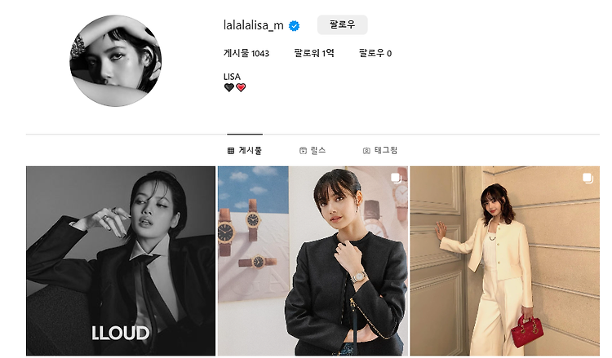Click the tagged person icon beside 태그됨
Viewport: 612px width, 358px height.
[366, 151]
